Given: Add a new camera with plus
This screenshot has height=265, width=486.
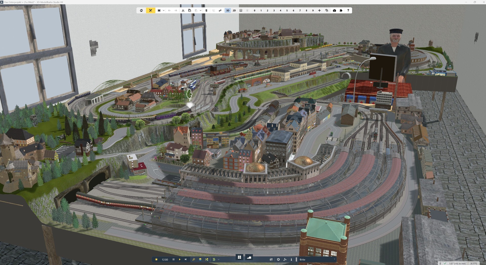Looking at the screenshot, I should coord(319,10).
